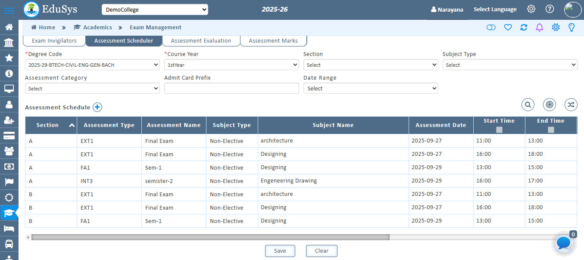Click the refresh icon in the breadcrumb bar
Image resolution: width=584 pixels, height=260 pixels.
(523, 27)
